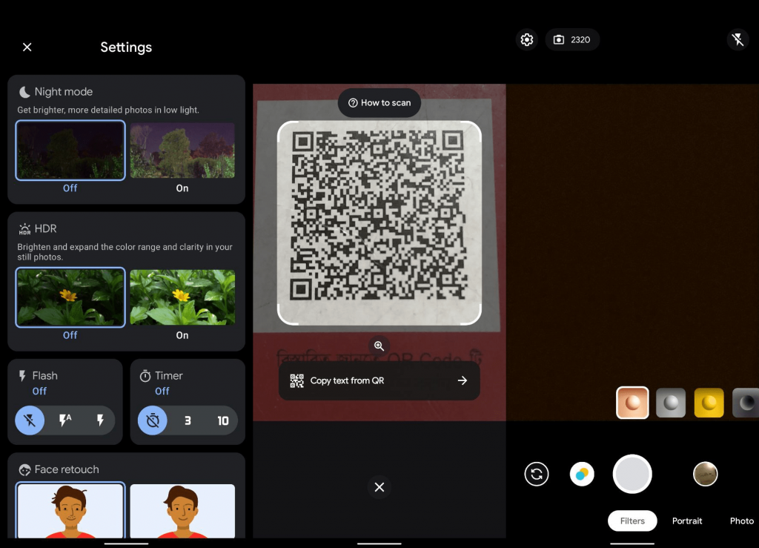Screen dimensions: 759x548
Task: Close the Settings panel with the X
Action: click(x=27, y=47)
